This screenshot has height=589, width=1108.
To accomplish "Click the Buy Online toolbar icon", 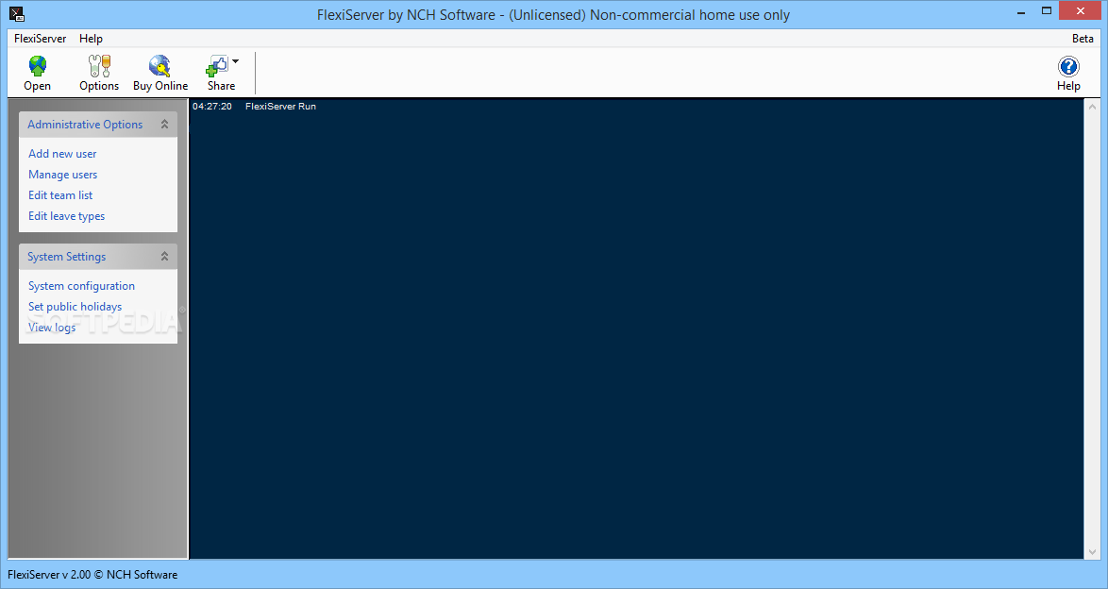I will click(160, 66).
